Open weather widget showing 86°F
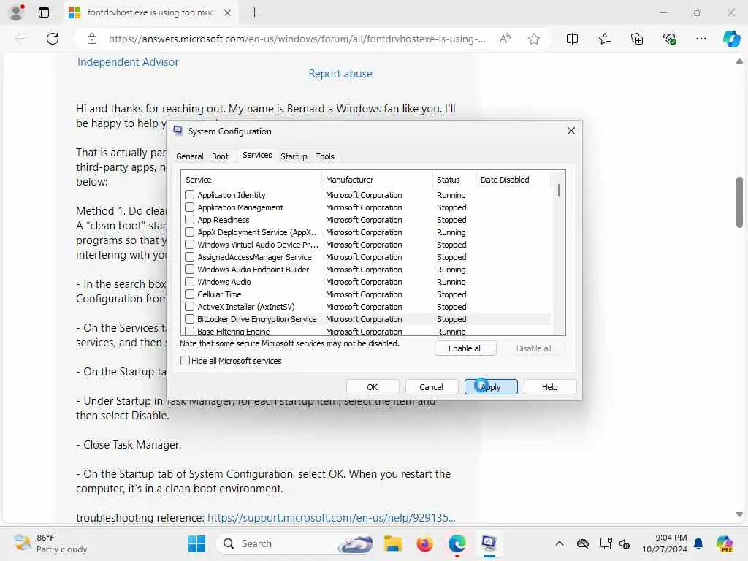Viewport: 748px width, 561px height. 50,543
